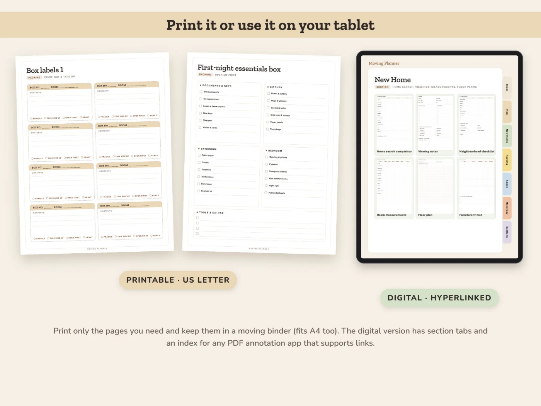Tick the Bedding & pillows checkbox
The image size is (541, 406).
[267, 157]
